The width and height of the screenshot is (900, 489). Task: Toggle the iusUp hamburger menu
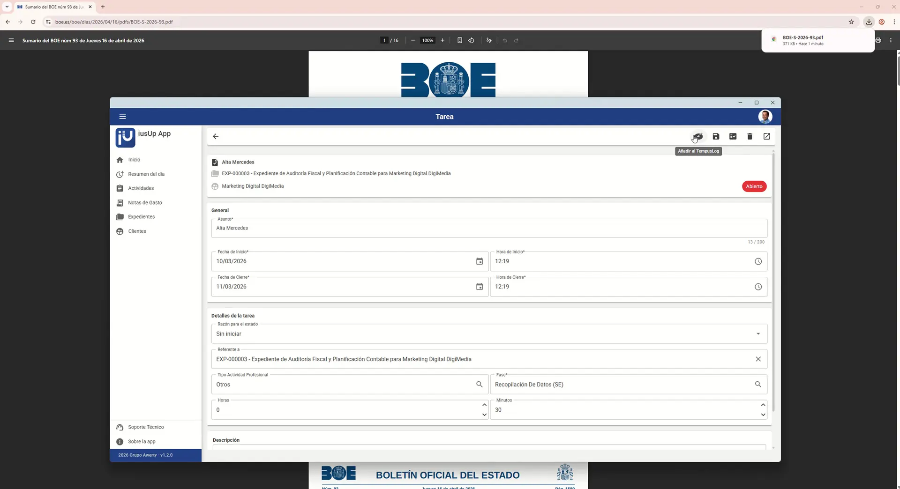point(122,117)
